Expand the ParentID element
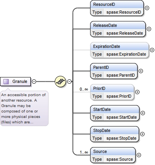155x165 pixels. (141, 71)
